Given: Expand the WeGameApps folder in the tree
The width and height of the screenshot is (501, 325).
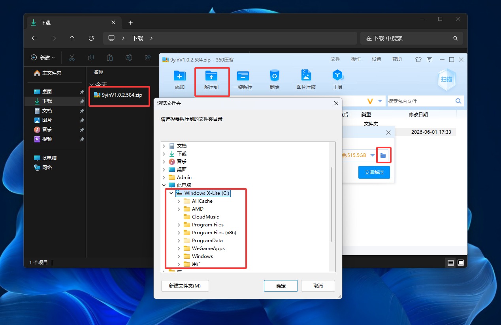Looking at the screenshot, I should pyautogui.click(x=179, y=248).
